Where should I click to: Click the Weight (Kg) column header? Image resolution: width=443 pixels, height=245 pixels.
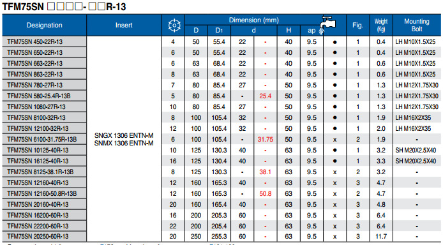[381, 25]
